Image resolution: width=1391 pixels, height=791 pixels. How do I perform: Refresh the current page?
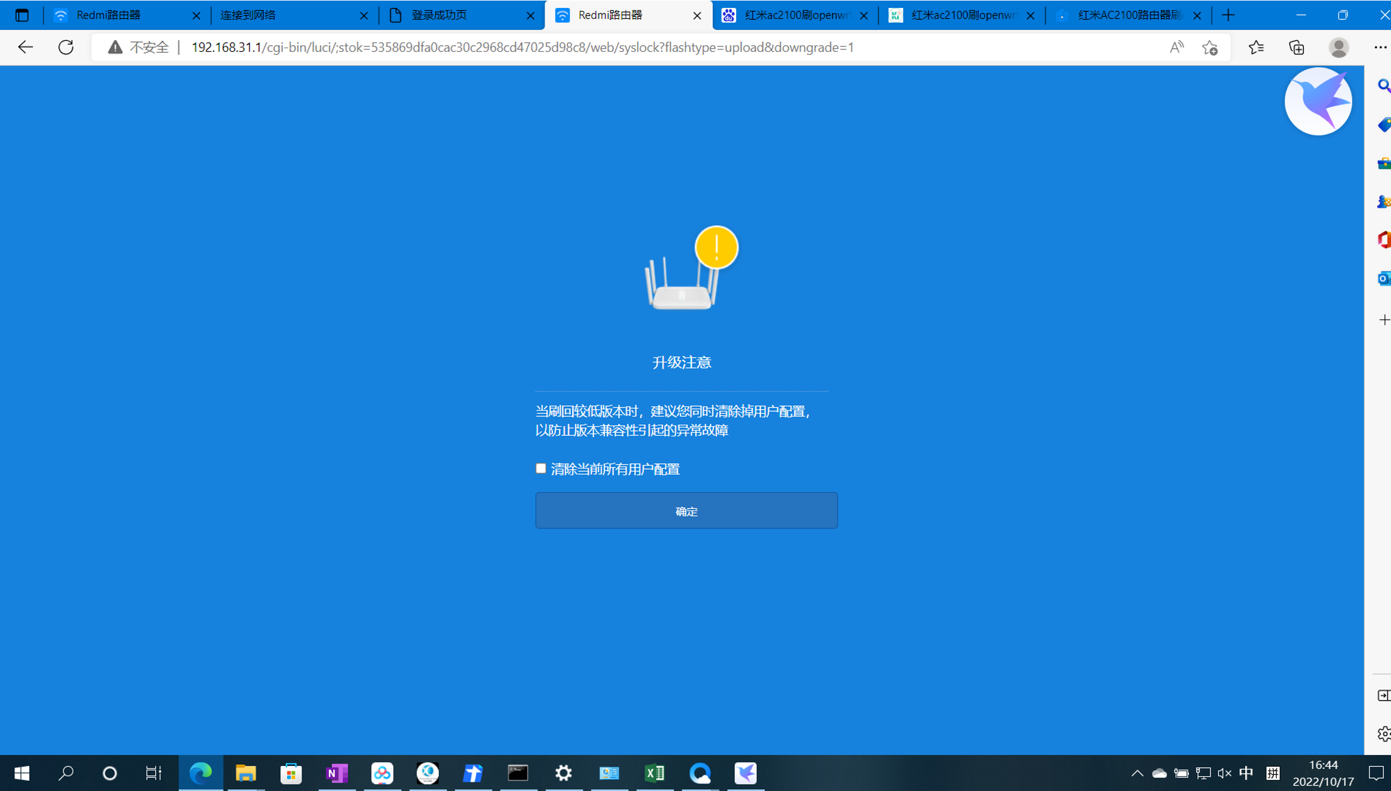pyautogui.click(x=66, y=47)
